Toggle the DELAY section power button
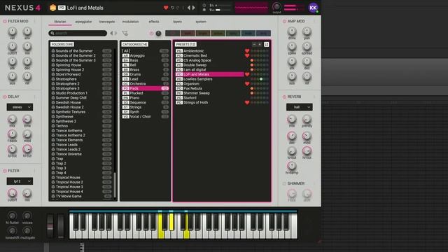448x252 pixels. click(x=5, y=97)
